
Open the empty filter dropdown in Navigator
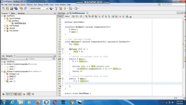coord(51,59)
